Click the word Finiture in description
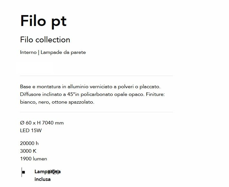This screenshot has width=229, height=187. pos(155,94)
